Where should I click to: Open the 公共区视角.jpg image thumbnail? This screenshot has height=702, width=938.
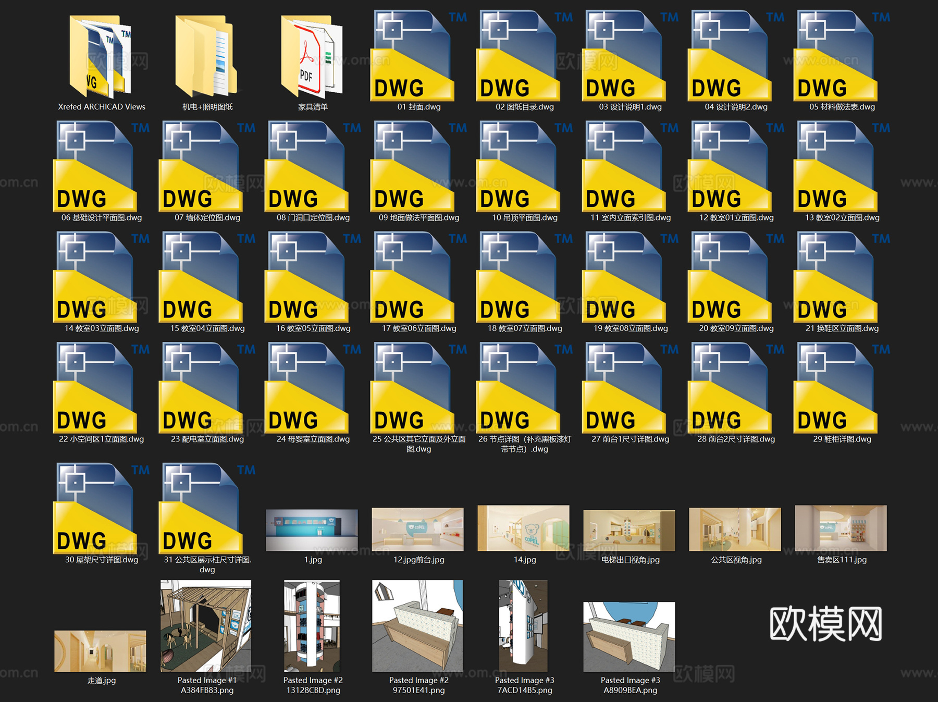735,529
